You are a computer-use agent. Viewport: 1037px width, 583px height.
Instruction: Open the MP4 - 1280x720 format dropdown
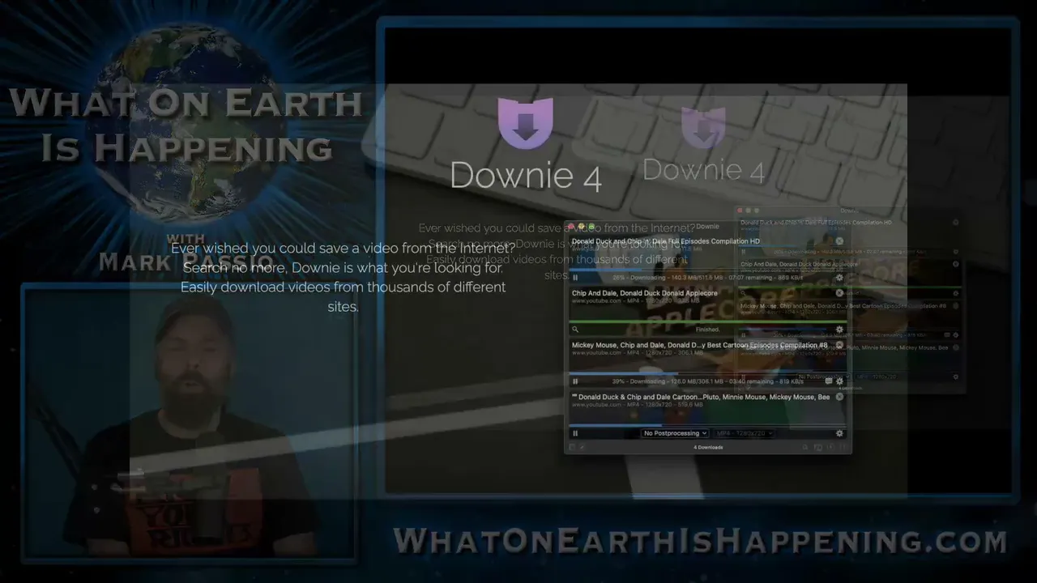743,433
